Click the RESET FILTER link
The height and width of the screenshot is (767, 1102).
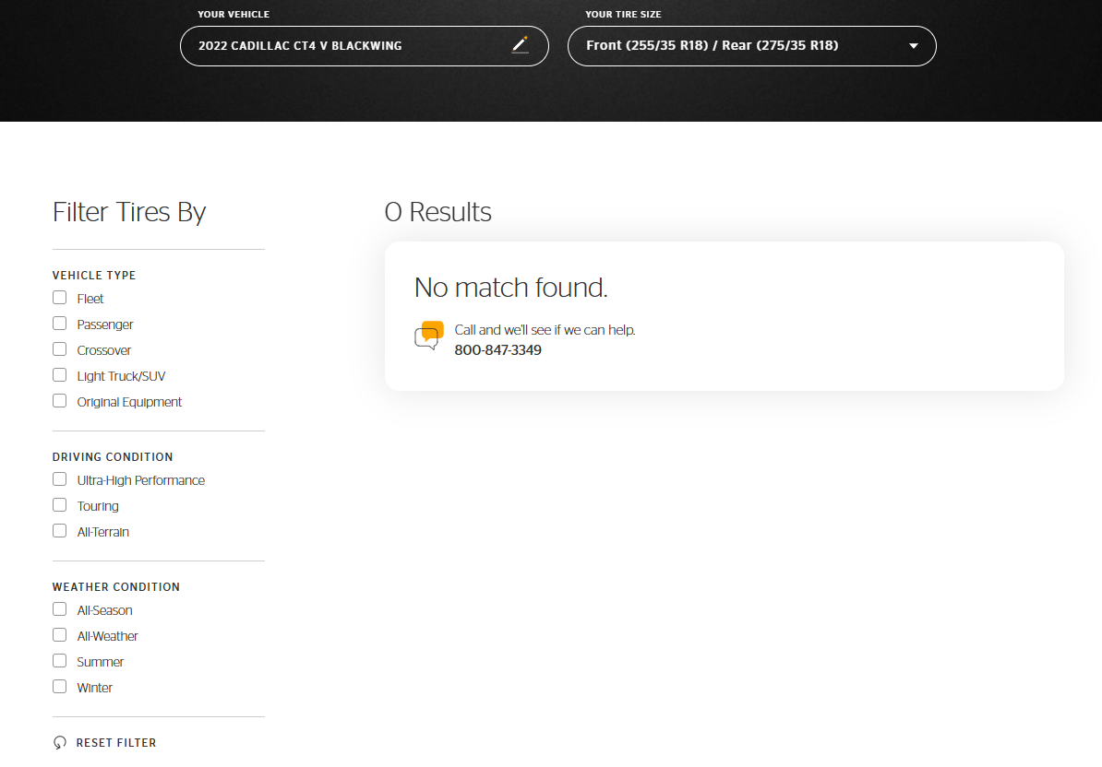115,743
